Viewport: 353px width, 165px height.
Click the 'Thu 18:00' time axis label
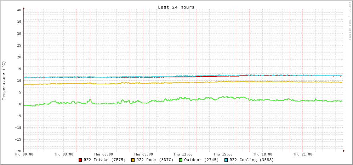pyautogui.click(x=263, y=154)
